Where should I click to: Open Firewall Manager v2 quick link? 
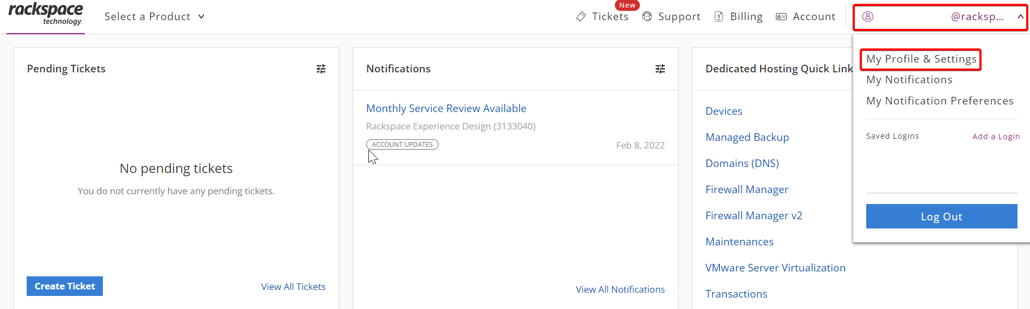click(x=754, y=215)
